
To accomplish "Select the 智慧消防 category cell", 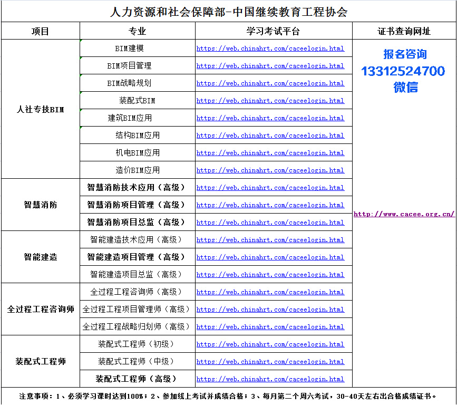I will tap(41, 205).
